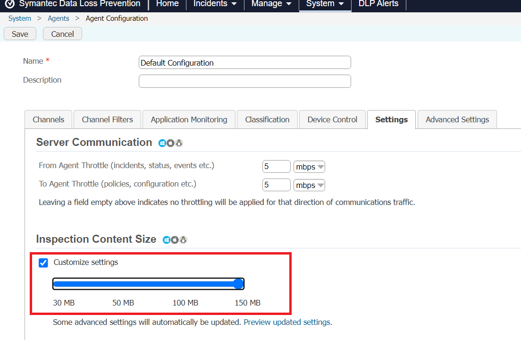This screenshot has width=521, height=340.
Task: Click the To Agent Throttle value field
Action: (x=277, y=185)
